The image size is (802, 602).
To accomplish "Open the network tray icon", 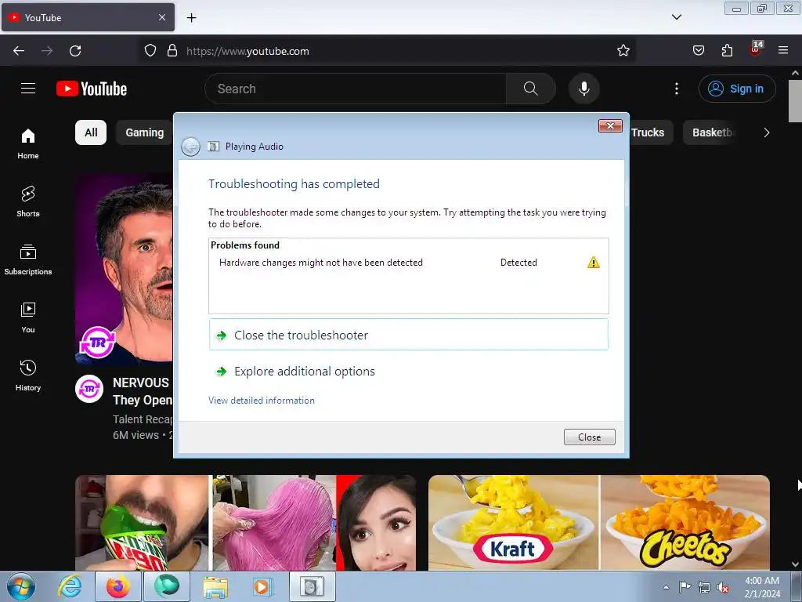I will [x=704, y=587].
